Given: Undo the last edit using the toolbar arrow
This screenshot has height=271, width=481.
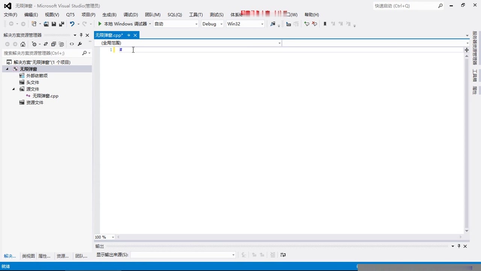Looking at the screenshot, I should [x=72, y=24].
